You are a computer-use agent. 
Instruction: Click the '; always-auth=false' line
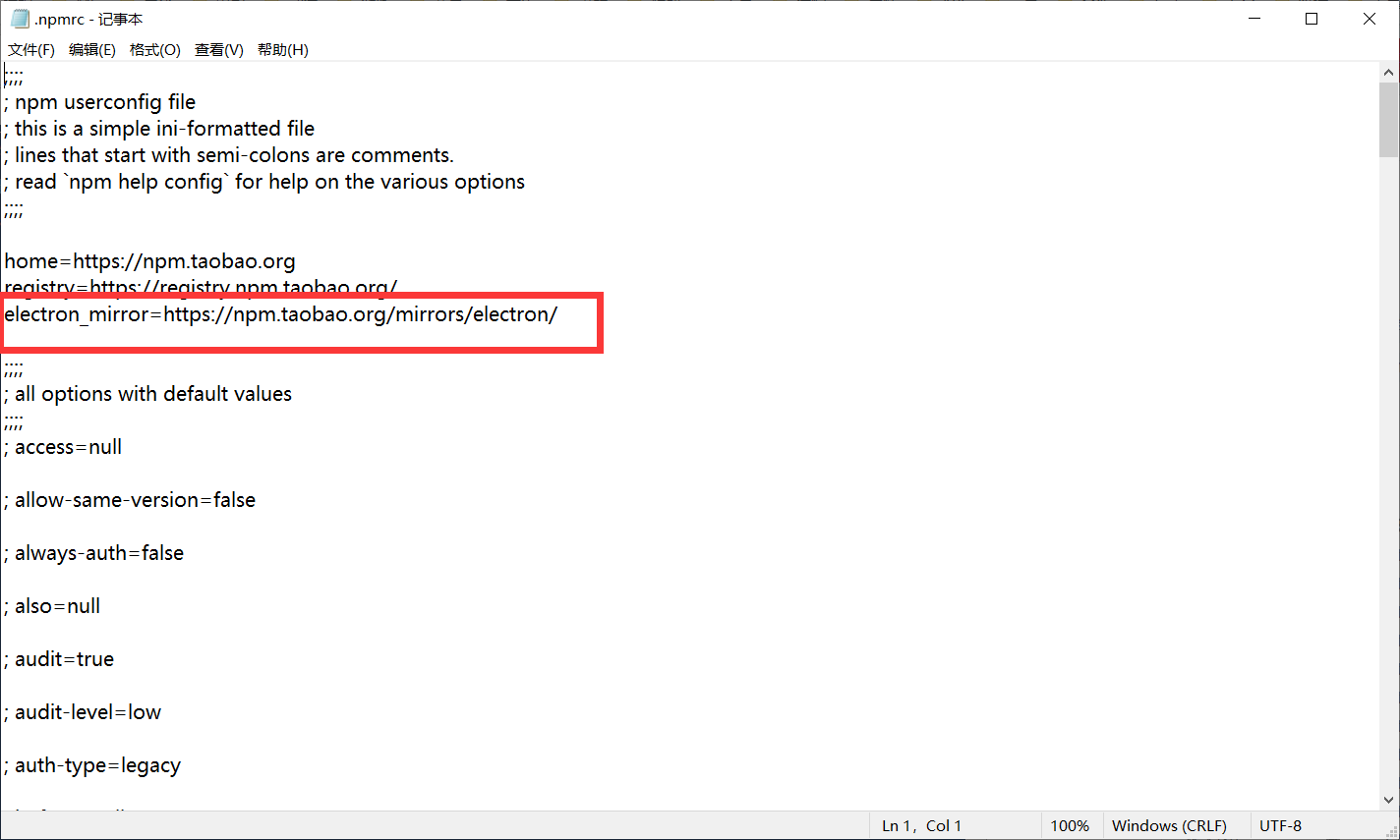pyautogui.click(x=94, y=553)
